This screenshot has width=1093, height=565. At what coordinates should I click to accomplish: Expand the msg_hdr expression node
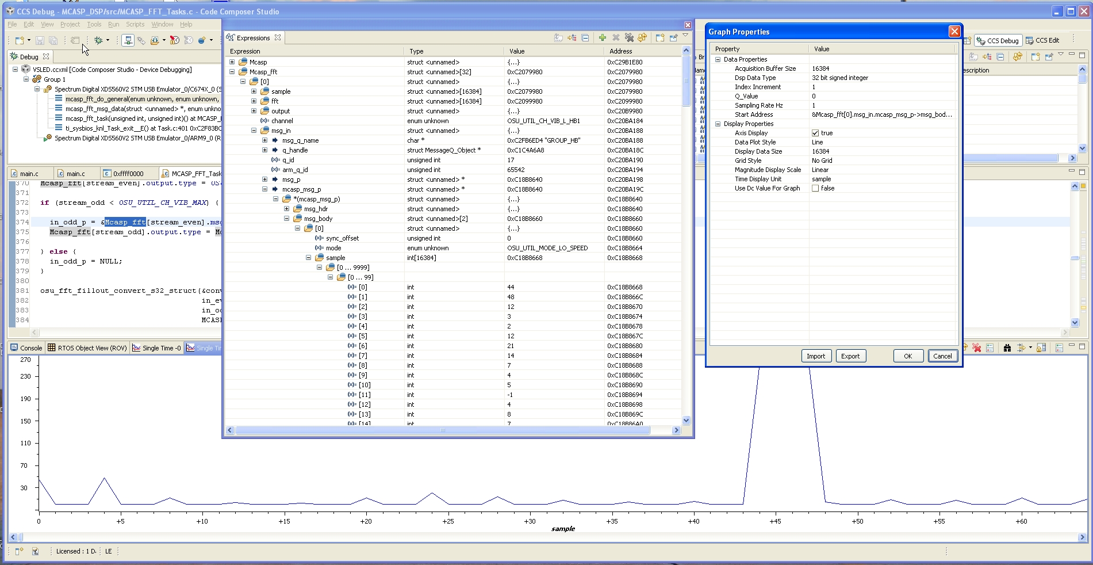pyautogui.click(x=287, y=209)
